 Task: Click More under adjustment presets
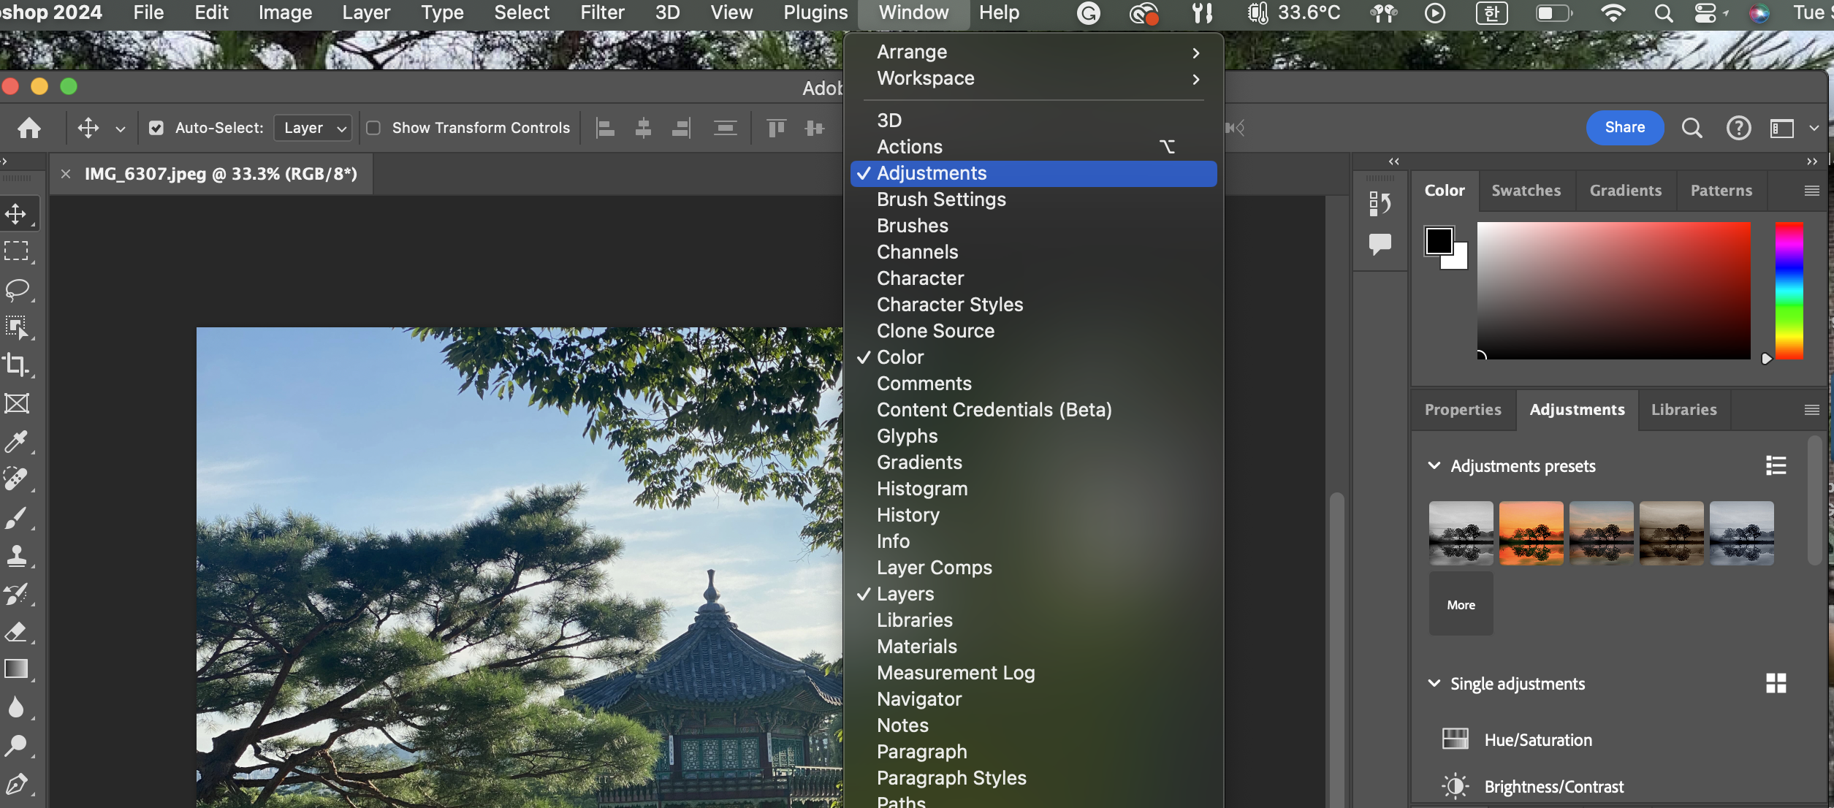point(1461,605)
